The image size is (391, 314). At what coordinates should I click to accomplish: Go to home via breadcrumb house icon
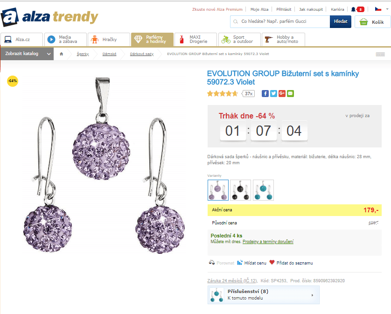click(x=61, y=54)
